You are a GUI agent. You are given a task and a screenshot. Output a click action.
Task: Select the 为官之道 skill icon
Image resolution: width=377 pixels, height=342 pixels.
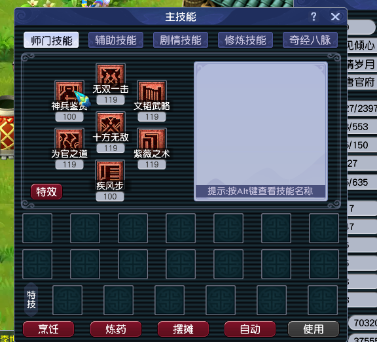pos(69,142)
